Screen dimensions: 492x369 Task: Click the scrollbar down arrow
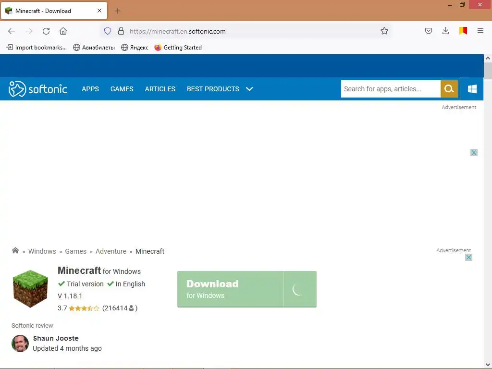[488, 365]
